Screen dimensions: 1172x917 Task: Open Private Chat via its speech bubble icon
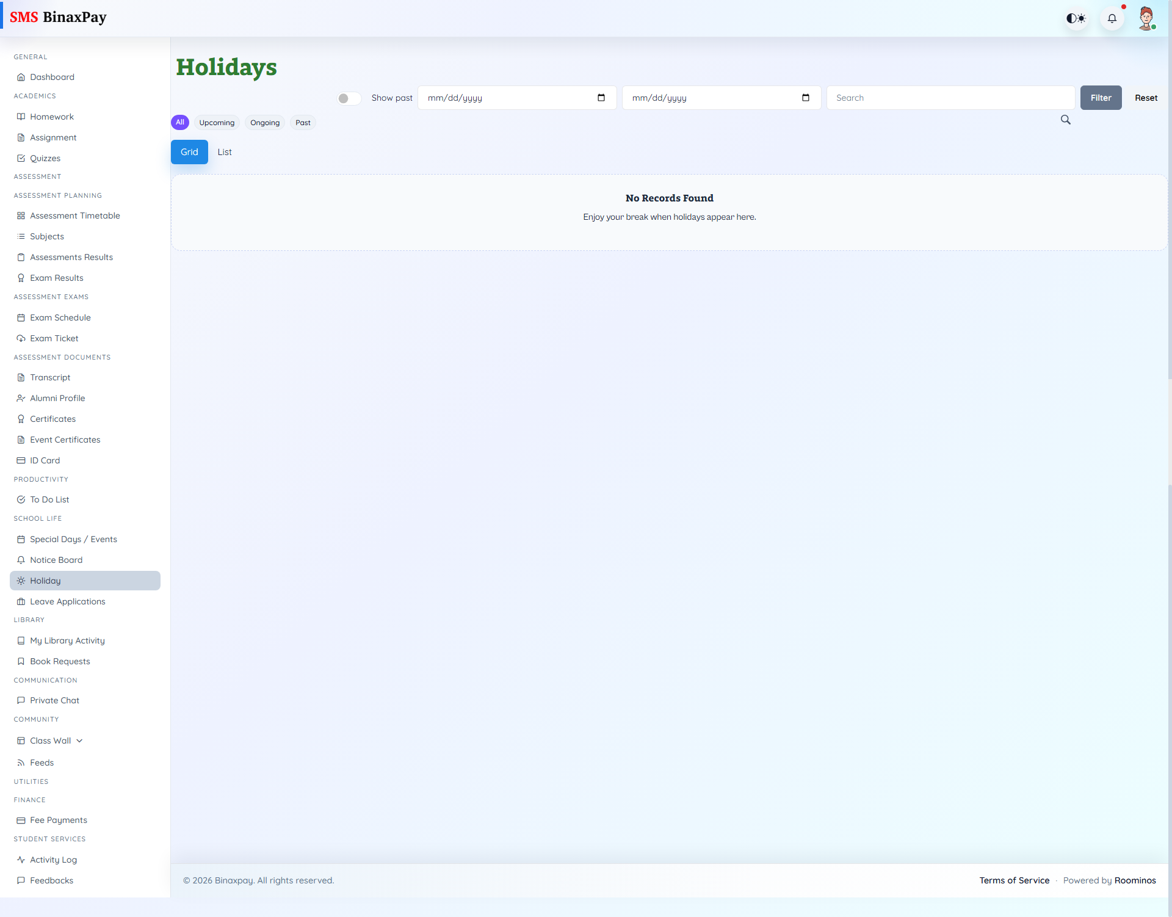(21, 700)
